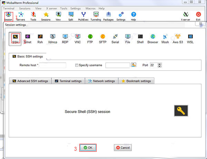This screenshot has height=159, width=207.
Task: Open the Network settings tab
Action: pyautogui.click(x=101, y=81)
